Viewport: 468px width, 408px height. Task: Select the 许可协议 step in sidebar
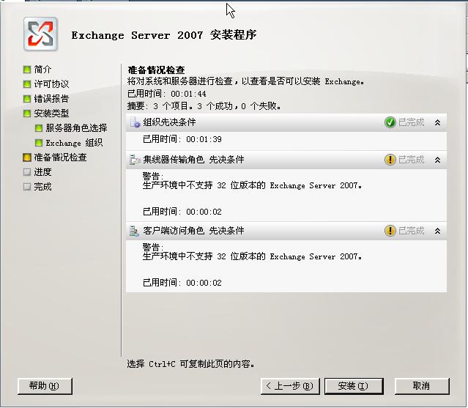(51, 84)
